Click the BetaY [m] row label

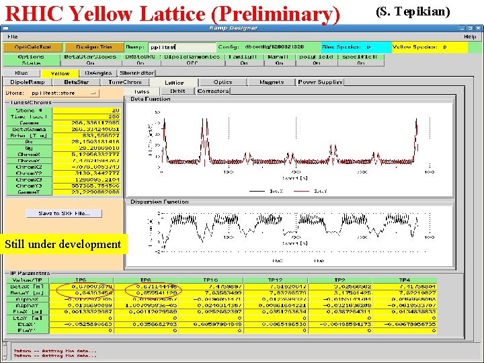pyautogui.click(x=28, y=293)
